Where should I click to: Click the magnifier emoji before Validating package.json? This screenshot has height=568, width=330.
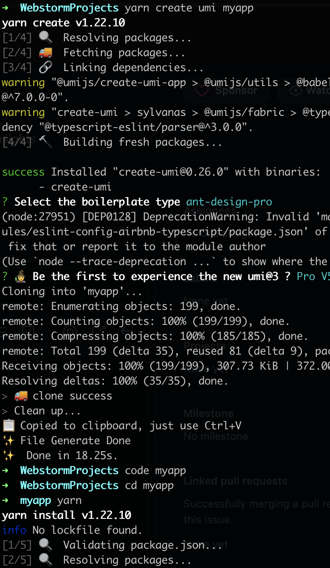tap(45, 545)
